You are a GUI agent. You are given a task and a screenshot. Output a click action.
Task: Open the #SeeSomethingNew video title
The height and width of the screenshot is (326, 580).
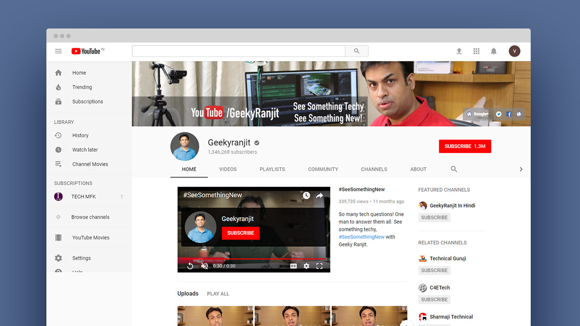(362, 190)
